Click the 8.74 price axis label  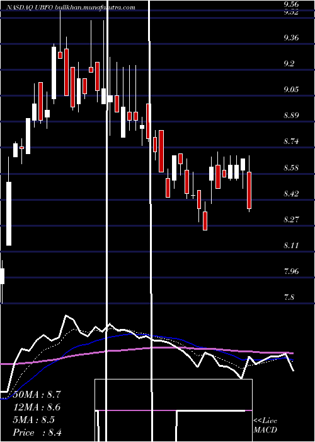291,141
